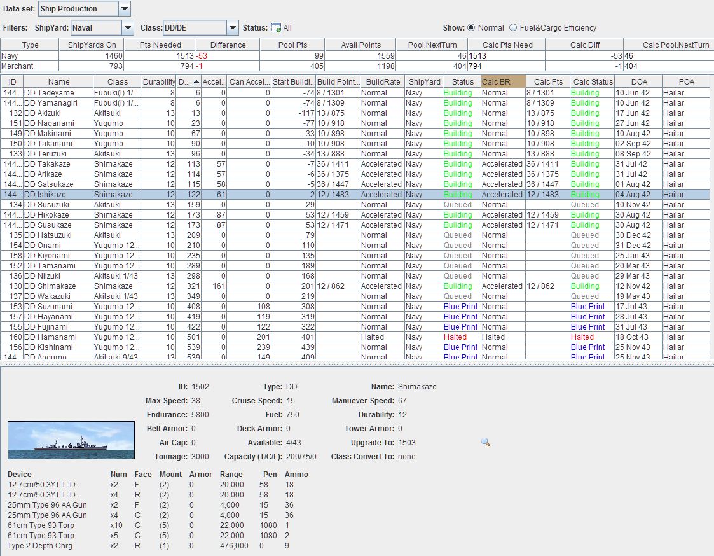Click the sorted D... column header with arrow
This screenshot has width=714, height=556.
189,81
